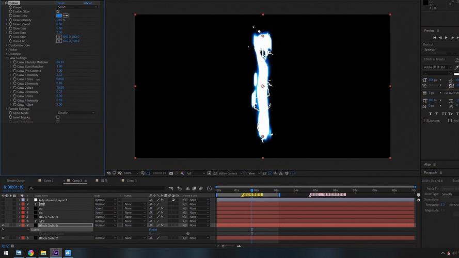The image size is (459, 258).
Task: Click the Show Channel color icon in viewer
Action: click(x=182, y=173)
